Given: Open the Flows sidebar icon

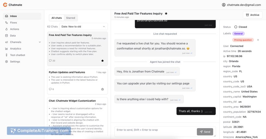Looking at the screenshot, I should click(x=6, y=23).
